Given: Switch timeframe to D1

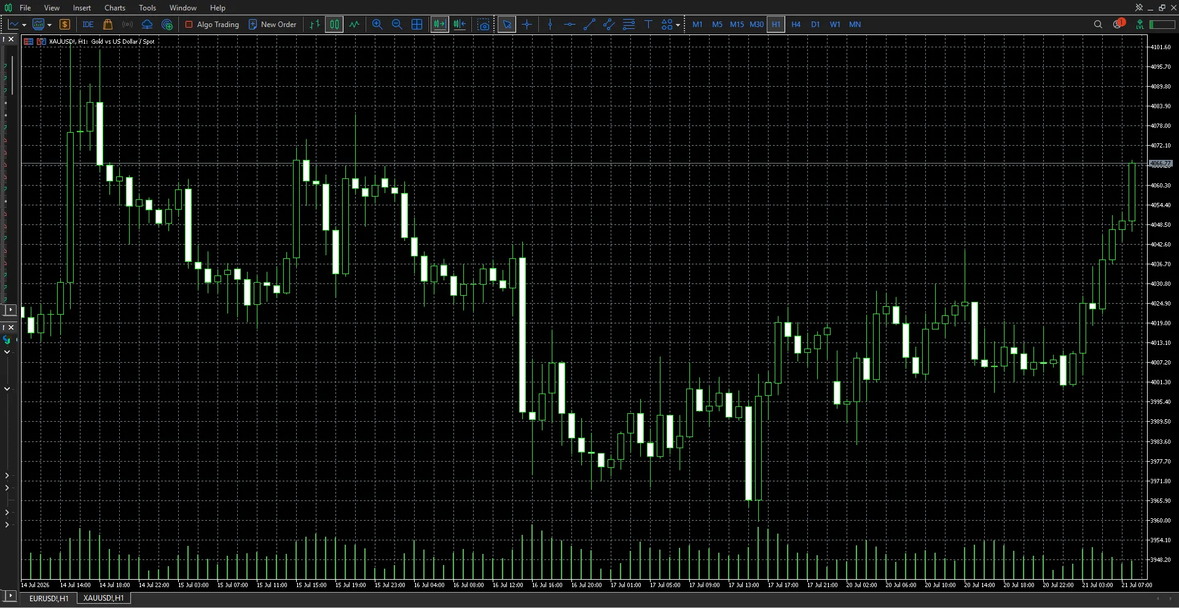Looking at the screenshot, I should click(x=815, y=25).
